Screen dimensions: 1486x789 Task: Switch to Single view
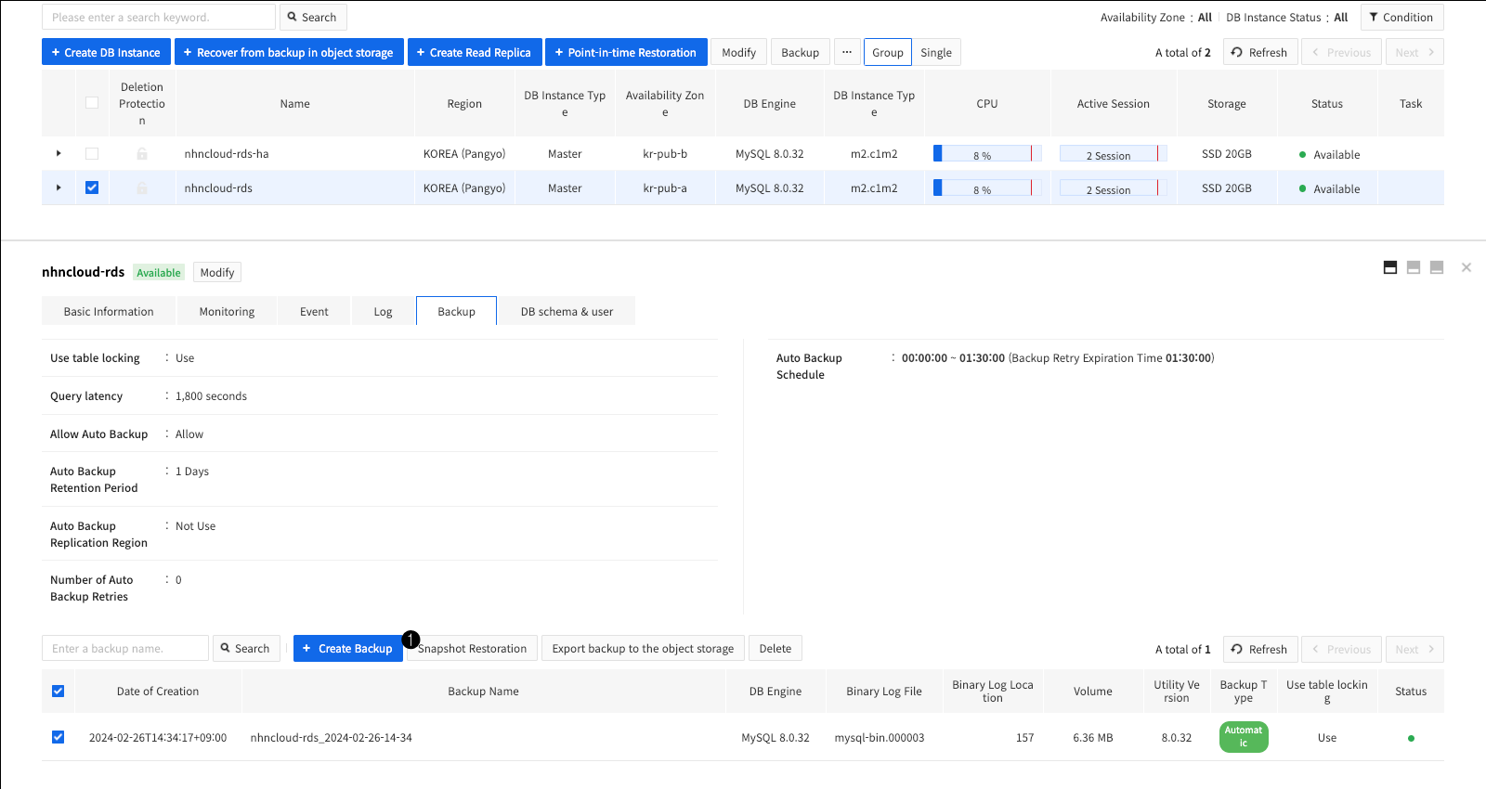click(936, 52)
